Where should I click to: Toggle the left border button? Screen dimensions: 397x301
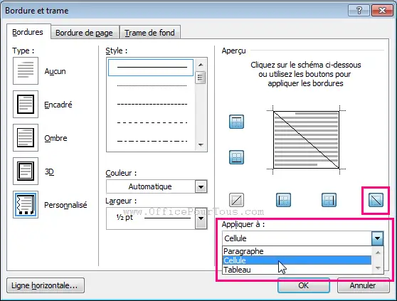283,200
